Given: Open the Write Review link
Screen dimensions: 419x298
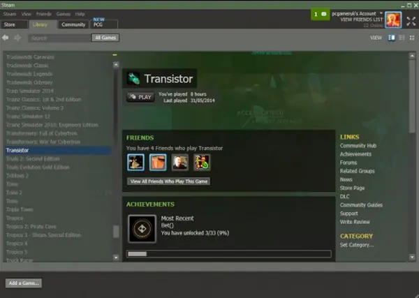Looking at the screenshot, I should [x=355, y=222].
